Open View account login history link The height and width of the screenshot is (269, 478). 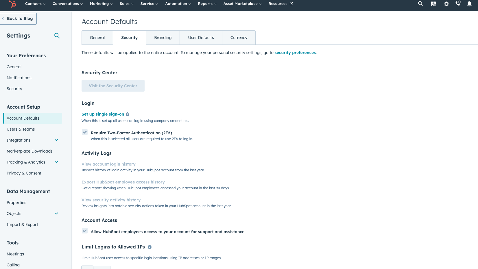coord(108,164)
